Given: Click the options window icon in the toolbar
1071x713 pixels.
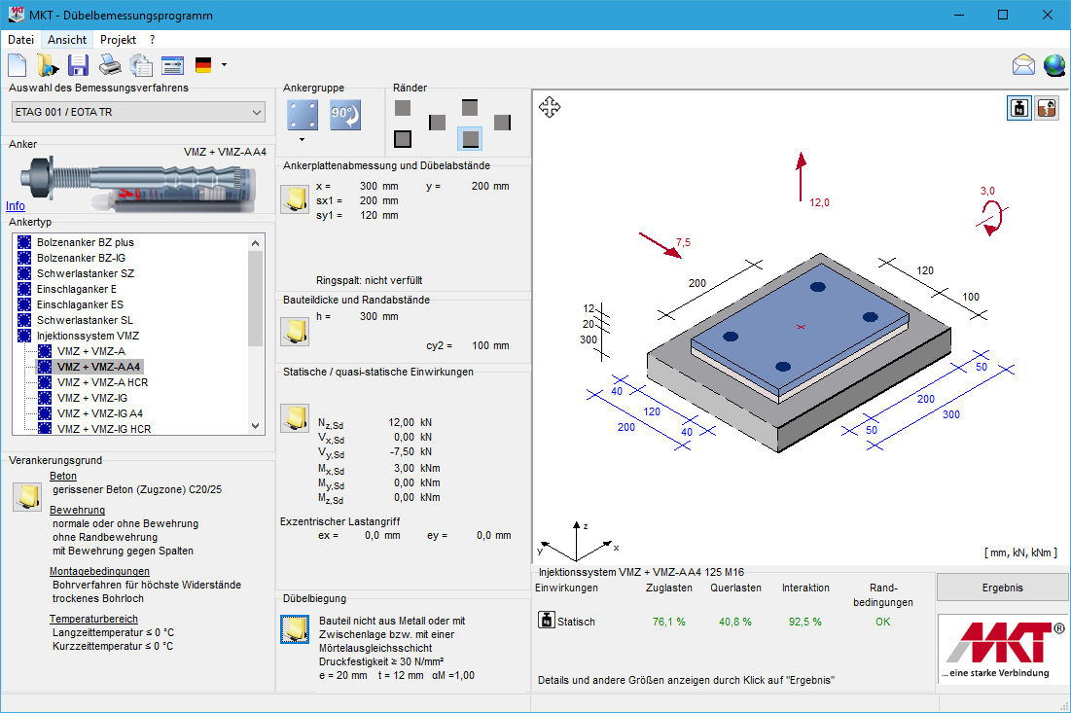Looking at the screenshot, I should click(173, 65).
